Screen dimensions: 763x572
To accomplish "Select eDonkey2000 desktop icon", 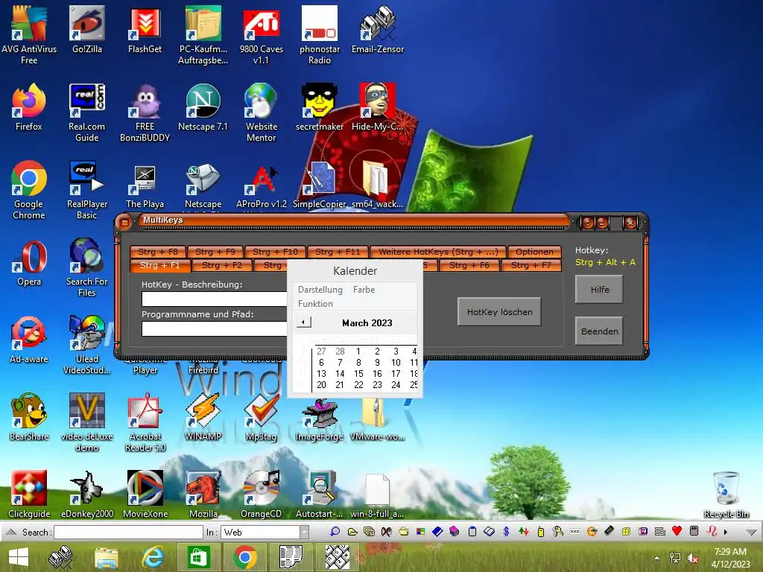I will coord(87,495).
